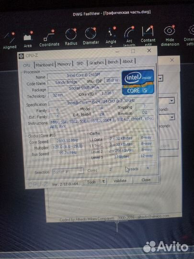194x259 pixels.
Task: Click the Level 2 value '2 x 256 KBytes'
Action: (121, 151)
